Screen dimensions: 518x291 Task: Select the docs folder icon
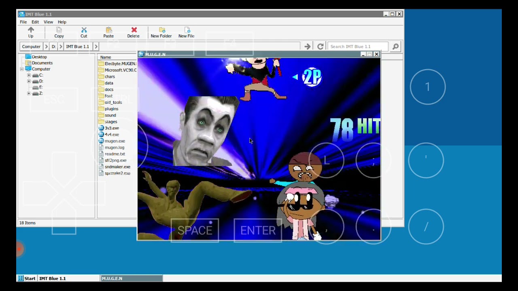(x=101, y=89)
